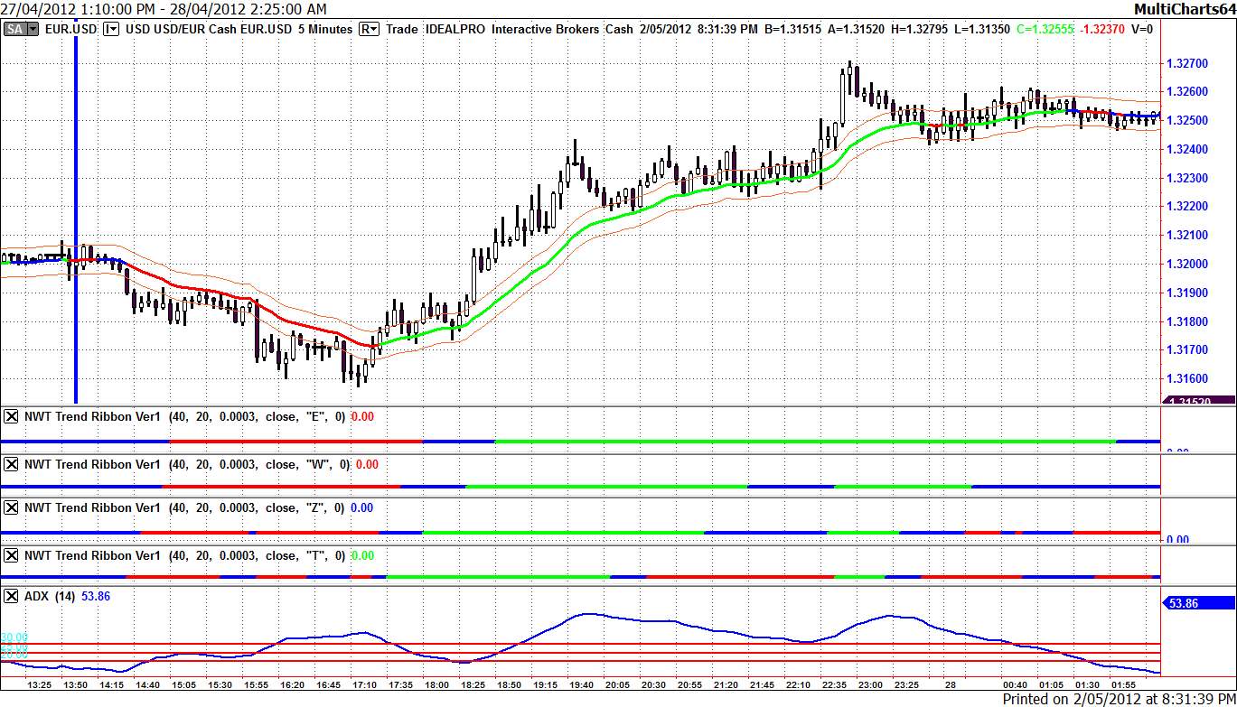The image size is (1237, 707).
Task: Click the 23:00 time axis label
Action: click(x=869, y=685)
